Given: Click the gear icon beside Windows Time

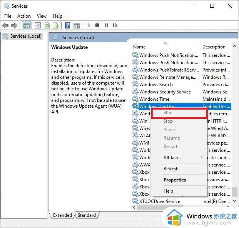Looking at the screenshot, I should pos(135,99).
